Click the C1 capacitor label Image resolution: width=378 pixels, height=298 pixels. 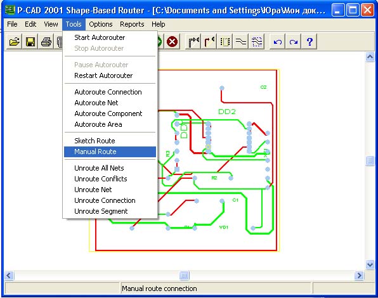235,200
